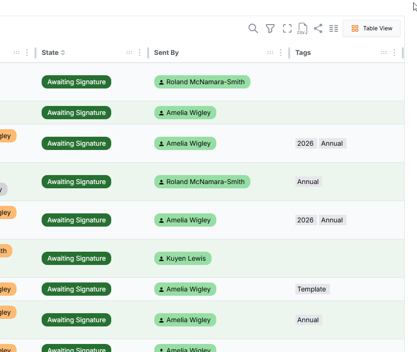Click the Tags column header label
This screenshot has width=417, height=352.
[x=303, y=53]
